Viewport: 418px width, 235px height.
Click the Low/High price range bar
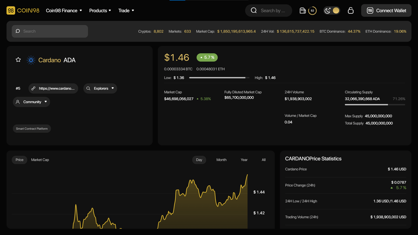tap(219, 78)
